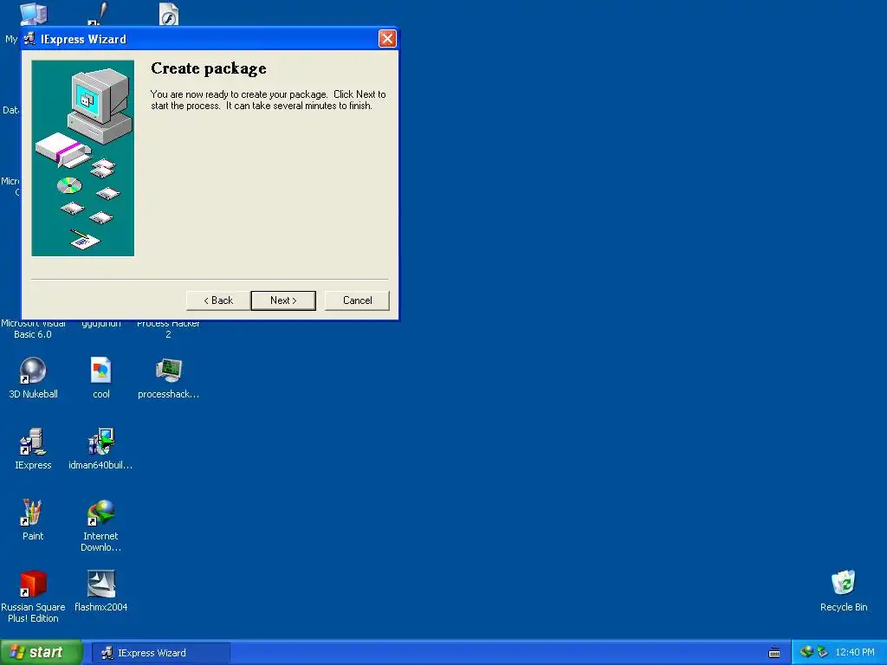Select the Internet Download Manager shortcut
The width and height of the screenshot is (887, 665).
(100, 526)
